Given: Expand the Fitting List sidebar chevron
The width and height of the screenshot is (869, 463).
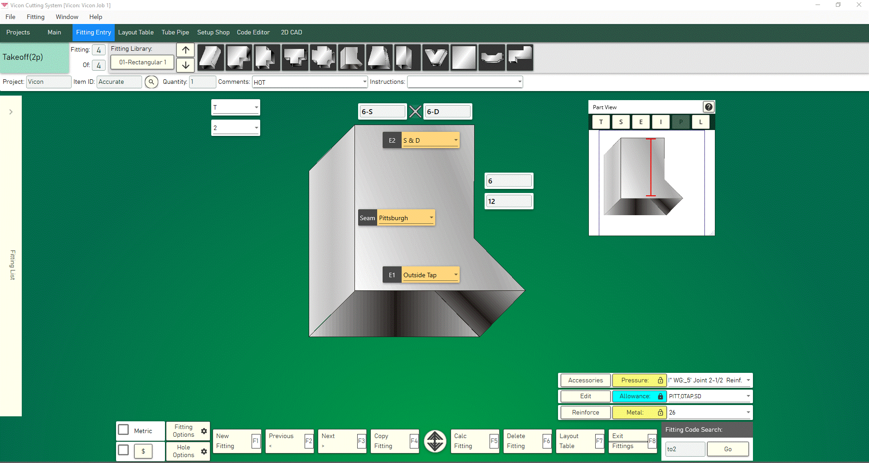Looking at the screenshot, I should pos(11,111).
